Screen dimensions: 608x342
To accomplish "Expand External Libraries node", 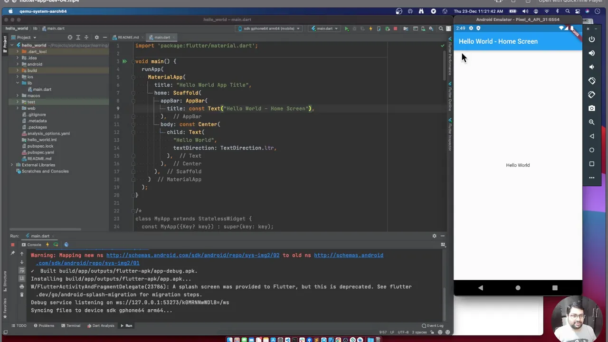I will coord(12,165).
